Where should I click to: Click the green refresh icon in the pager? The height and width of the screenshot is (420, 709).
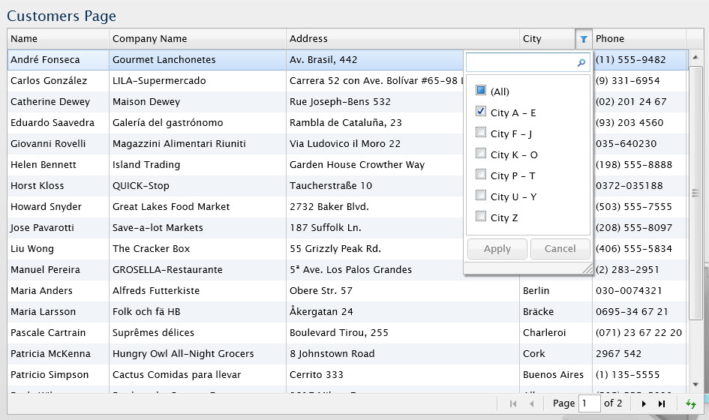[x=691, y=403]
